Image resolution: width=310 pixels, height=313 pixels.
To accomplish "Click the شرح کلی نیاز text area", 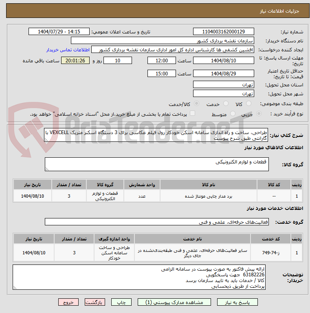I will coord(156,135).
